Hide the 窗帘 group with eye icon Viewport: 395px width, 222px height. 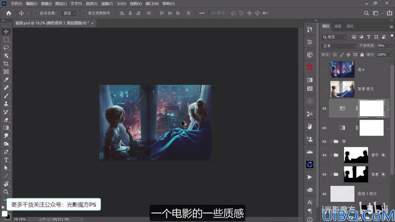(x=324, y=155)
